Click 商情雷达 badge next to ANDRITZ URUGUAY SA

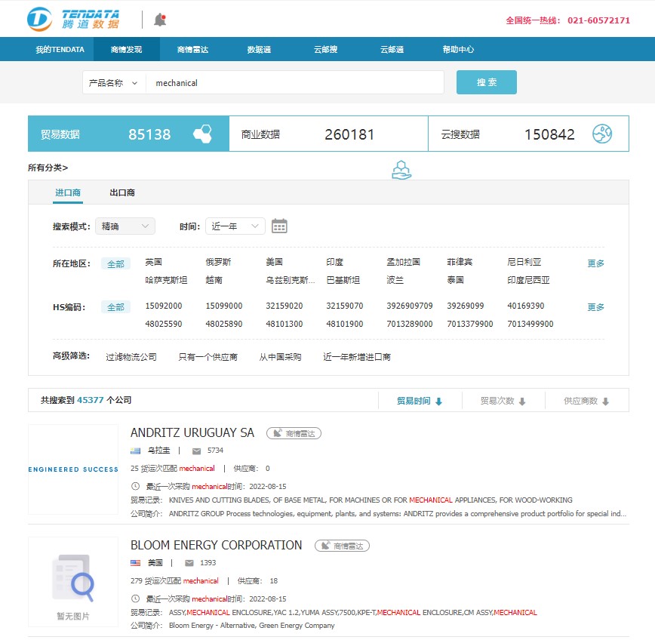point(294,434)
